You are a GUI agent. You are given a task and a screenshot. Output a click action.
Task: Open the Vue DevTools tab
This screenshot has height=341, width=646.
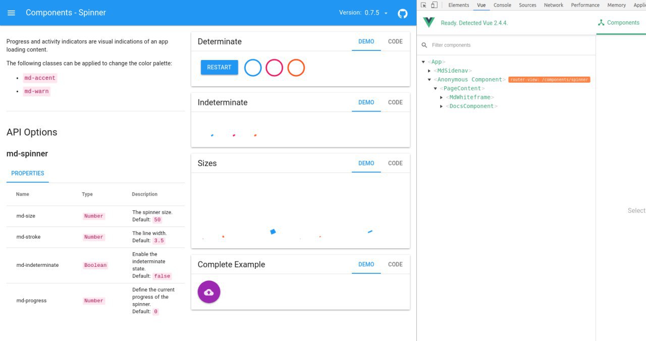[x=481, y=5]
